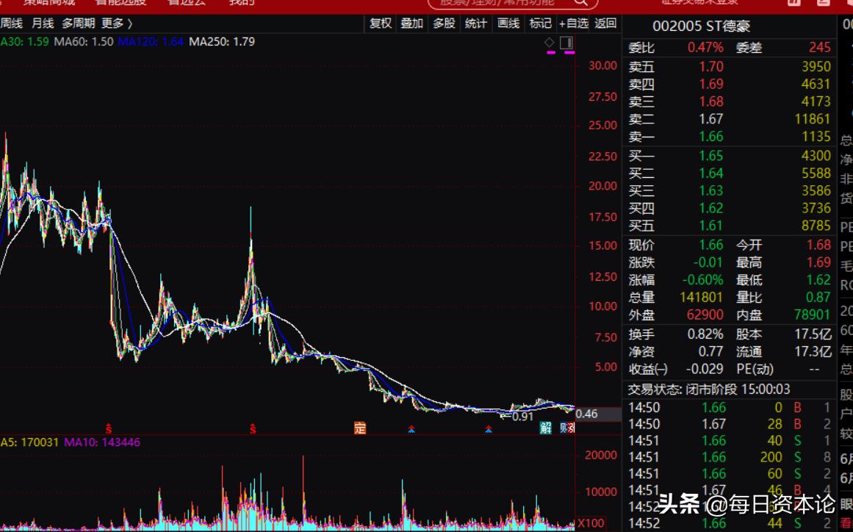Image resolution: width=853 pixels, height=532 pixels.
Task: Switch chart to 月线 monthly view
Action: tap(43, 24)
